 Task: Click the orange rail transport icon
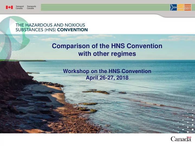(x=188, y=7)
